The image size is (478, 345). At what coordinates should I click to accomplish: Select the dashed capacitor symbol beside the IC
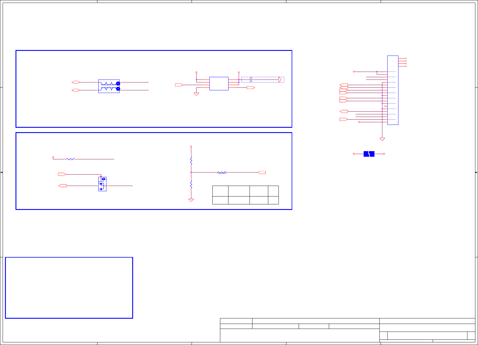251,80
